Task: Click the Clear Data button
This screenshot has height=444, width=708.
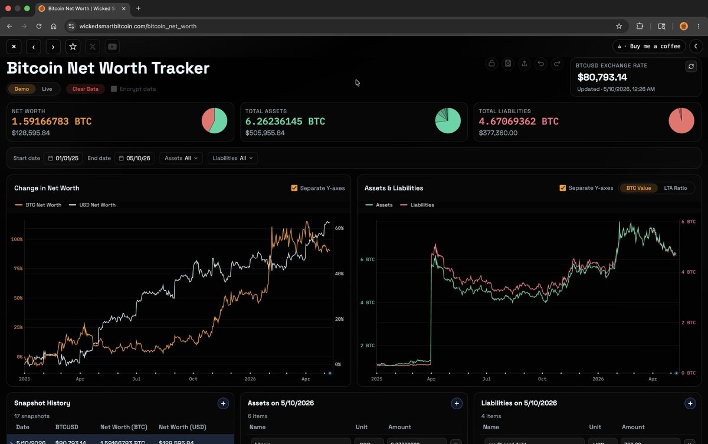Action: coord(86,89)
